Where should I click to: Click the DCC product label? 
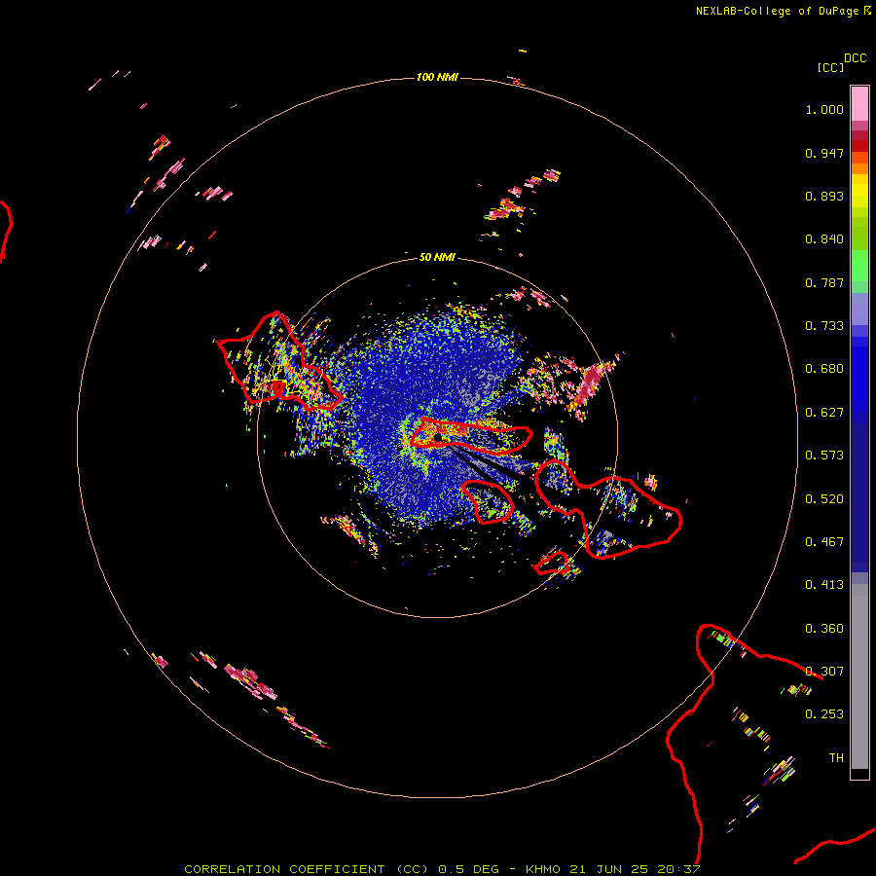tap(855, 58)
